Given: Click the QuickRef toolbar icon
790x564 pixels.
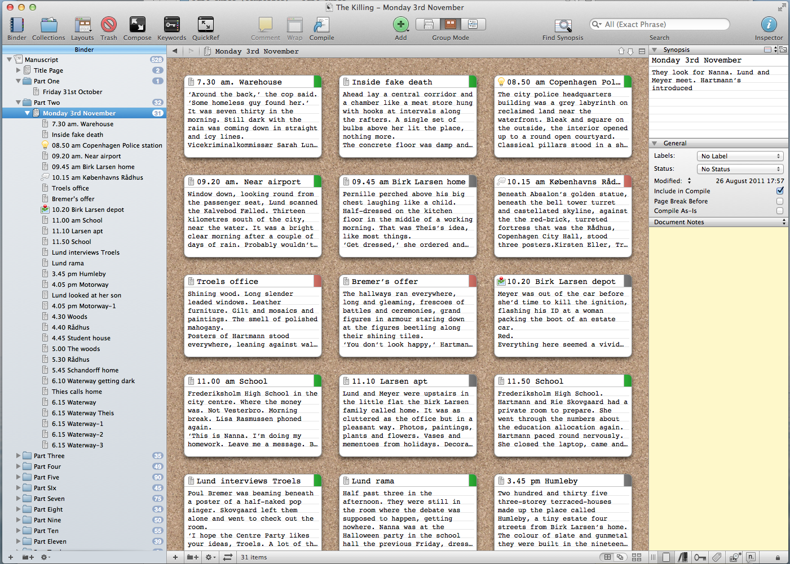Looking at the screenshot, I should click(x=205, y=25).
